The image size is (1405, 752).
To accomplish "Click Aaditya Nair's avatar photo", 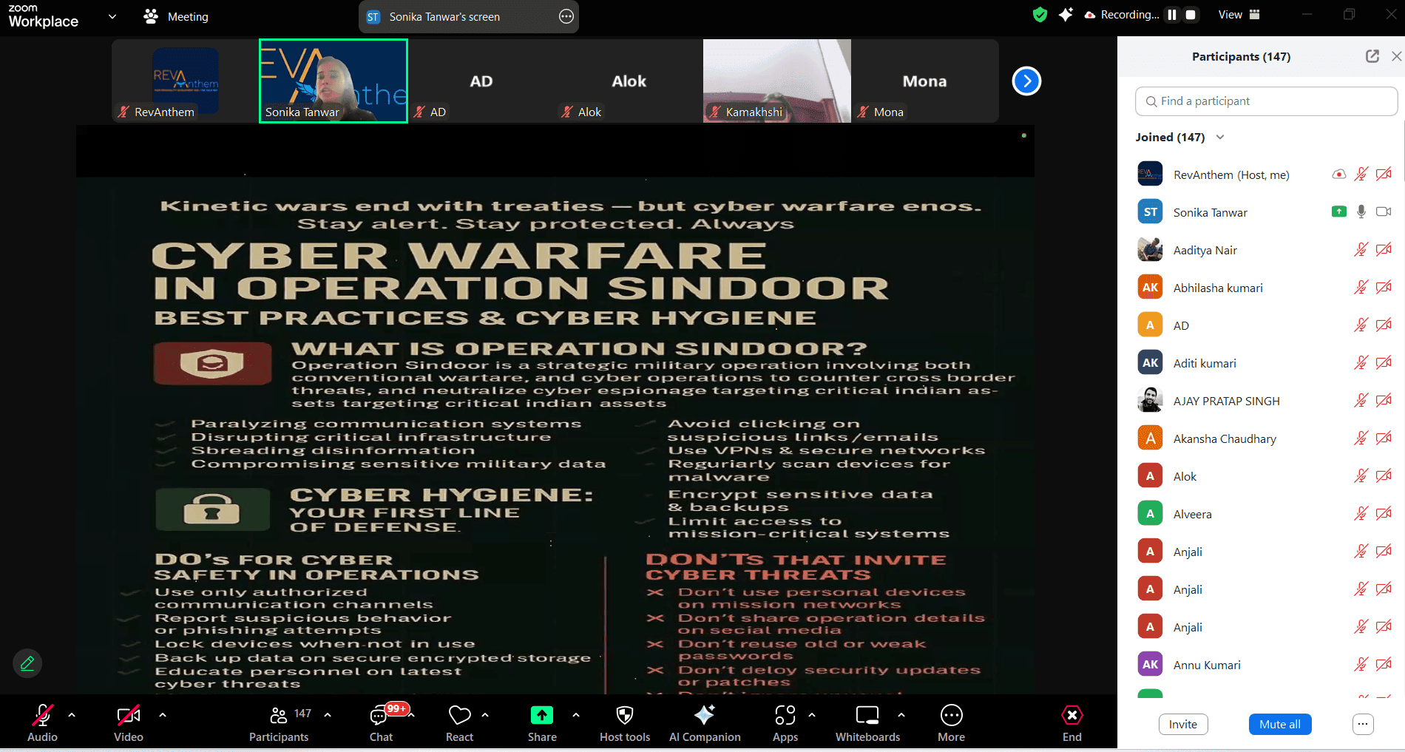I will point(1150,250).
